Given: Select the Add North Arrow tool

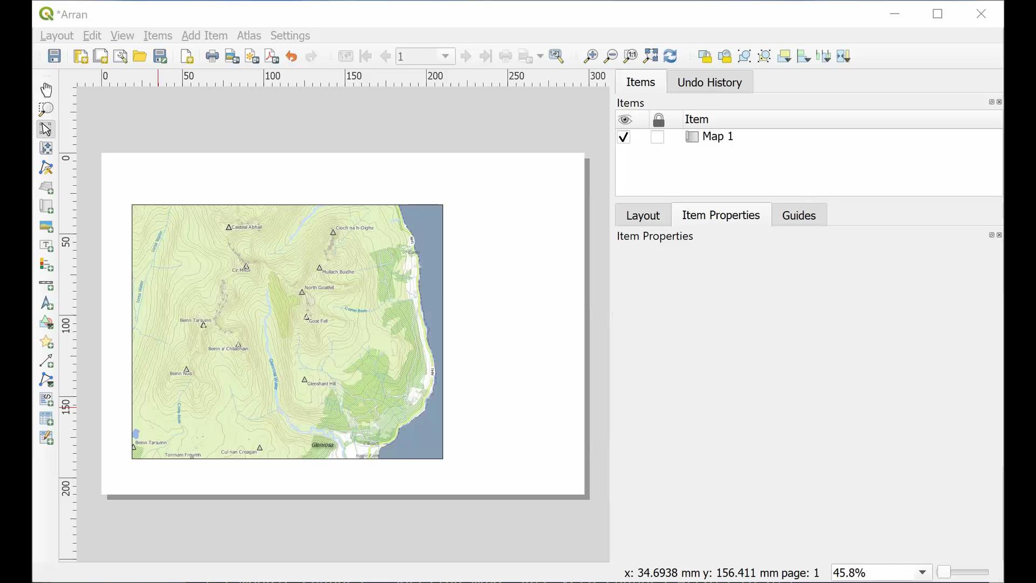Looking at the screenshot, I should point(46,304).
